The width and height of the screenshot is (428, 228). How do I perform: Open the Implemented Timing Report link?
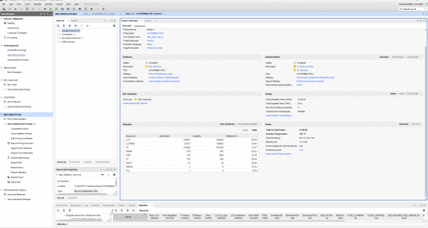pyautogui.click(x=278, y=115)
